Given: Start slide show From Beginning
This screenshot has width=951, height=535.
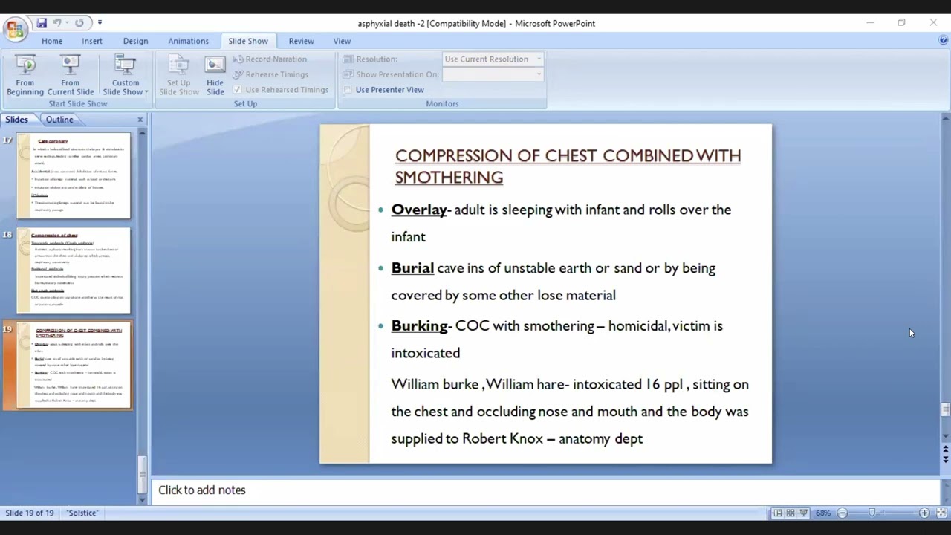Looking at the screenshot, I should coord(25,75).
